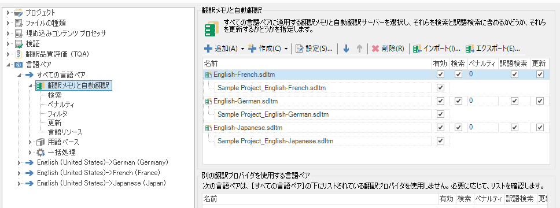Open the 作成(C) dropdown arrow
The image size is (560, 208).
tap(286, 49)
